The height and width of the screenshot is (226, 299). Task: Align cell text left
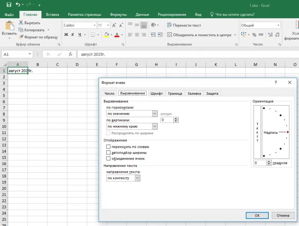(x=130, y=34)
